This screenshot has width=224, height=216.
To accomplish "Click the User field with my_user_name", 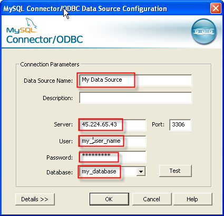I will pyautogui.click(x=112, y=141).
